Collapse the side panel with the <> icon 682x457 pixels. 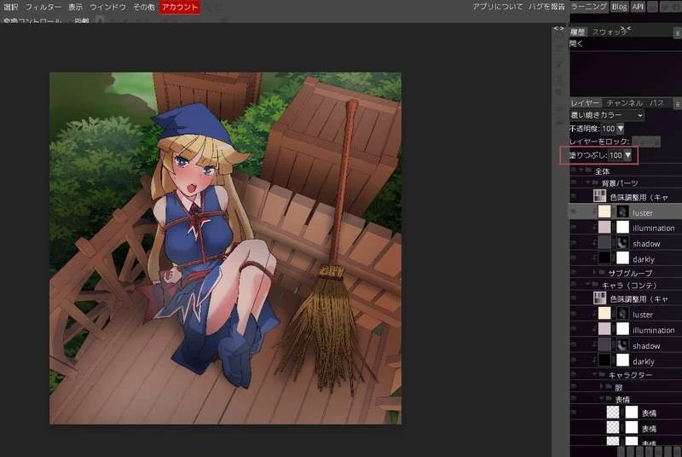[x=558, y=29]
